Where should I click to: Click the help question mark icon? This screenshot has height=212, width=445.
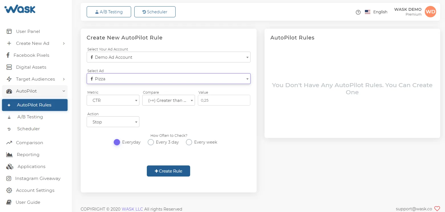[358, 12]
